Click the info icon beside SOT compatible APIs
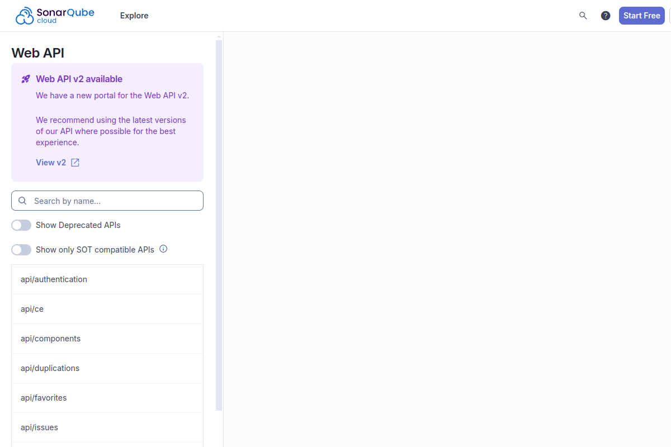This screenshot has width=671, height=447. point(163,249)
